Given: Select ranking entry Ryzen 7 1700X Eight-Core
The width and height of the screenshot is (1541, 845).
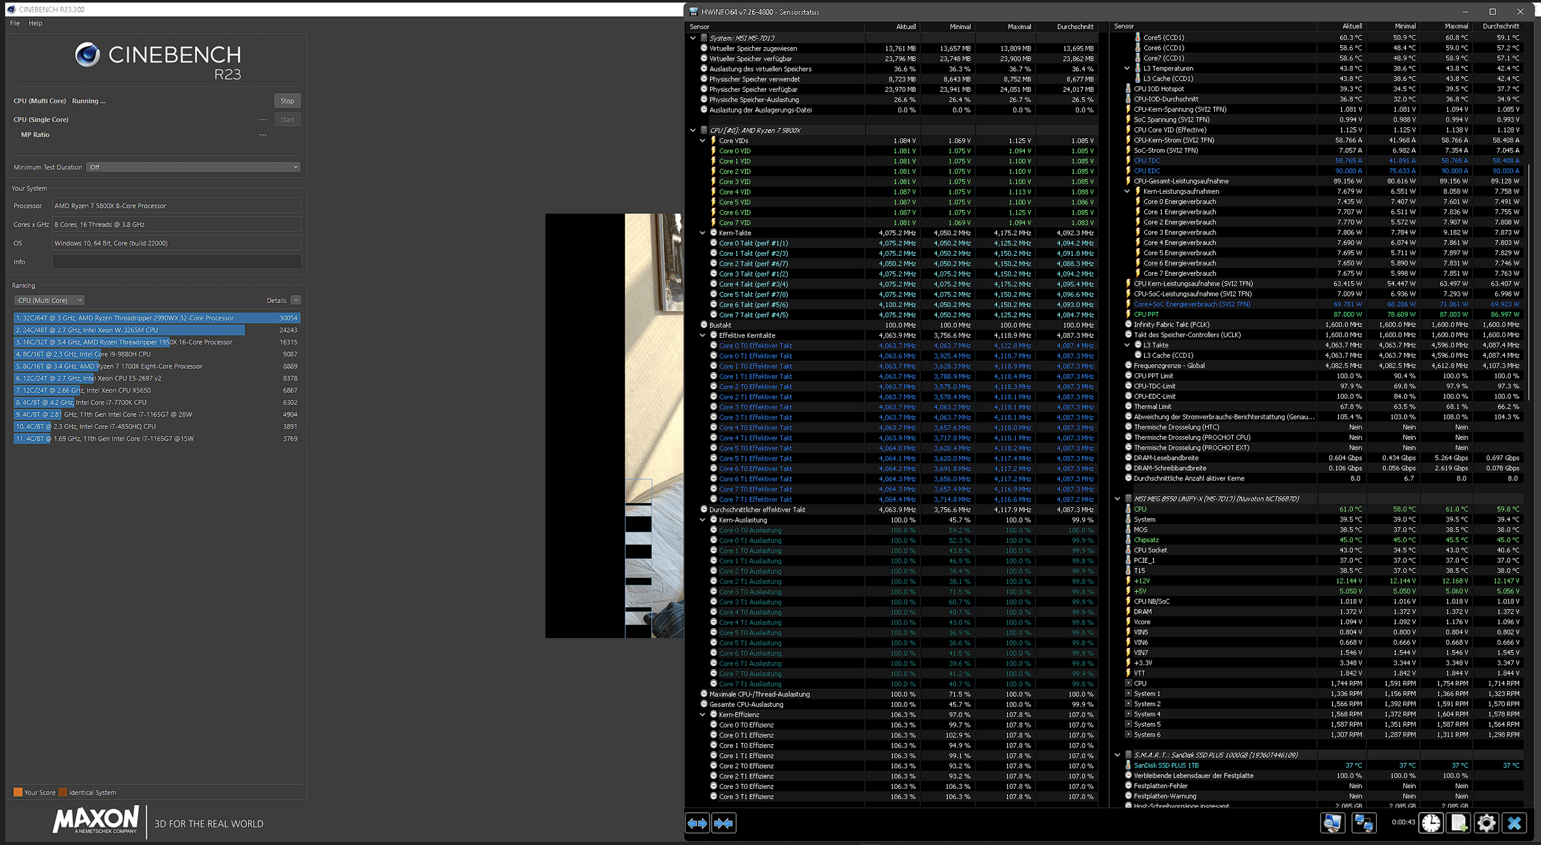Looking at the screenshot, I should tap(157, 366).
